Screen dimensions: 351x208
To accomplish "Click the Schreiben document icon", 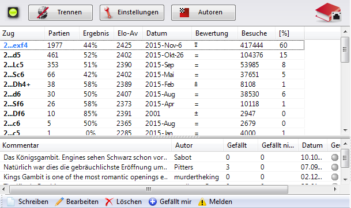I will (x=10, y=202).
